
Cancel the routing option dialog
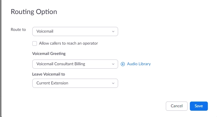coord(177,106)
